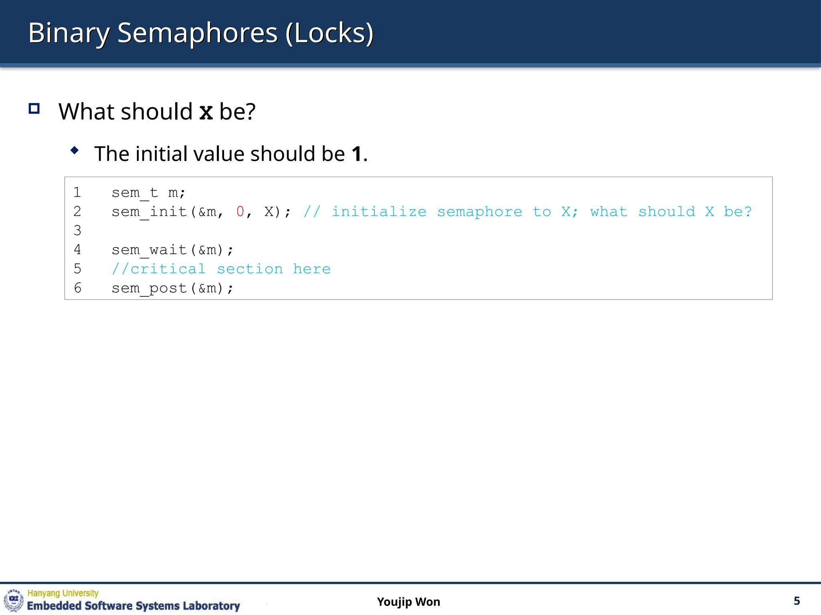Click the 'sem_t m;' code line

tap(148, 193)
